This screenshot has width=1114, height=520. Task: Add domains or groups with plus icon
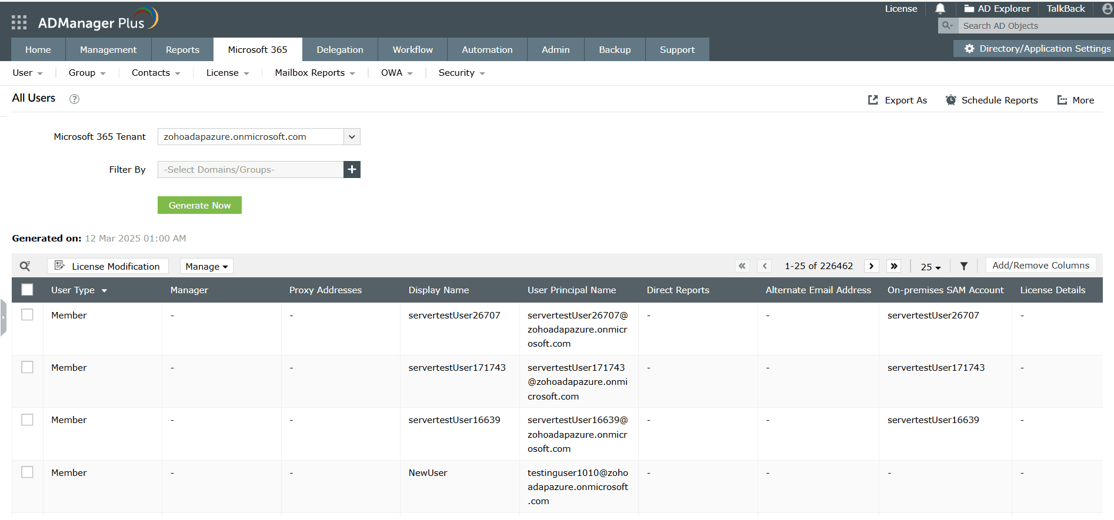pos(352,170)
